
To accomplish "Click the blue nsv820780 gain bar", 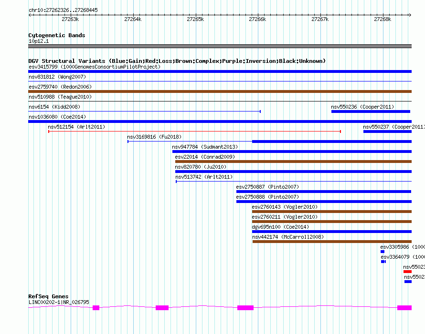I will [x=294, y=172].
